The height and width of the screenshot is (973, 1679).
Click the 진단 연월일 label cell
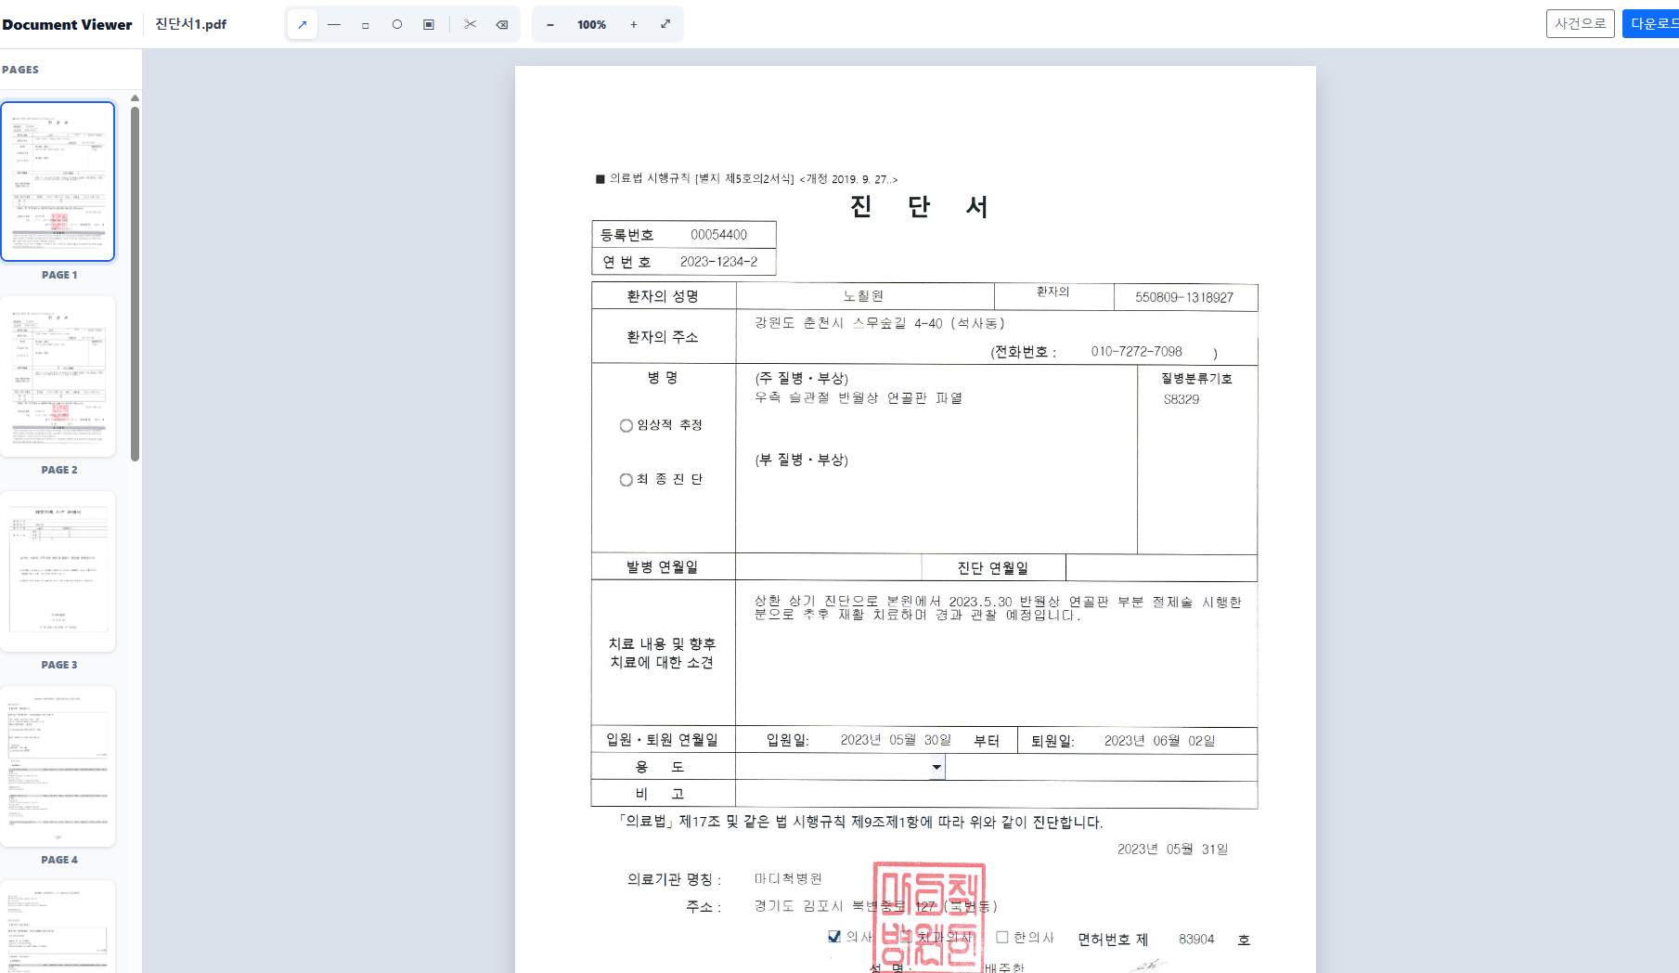coord(993,567)
